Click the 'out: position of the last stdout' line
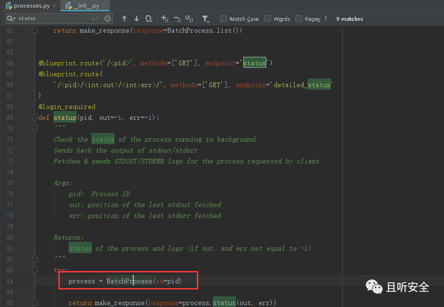 (145, 205)
